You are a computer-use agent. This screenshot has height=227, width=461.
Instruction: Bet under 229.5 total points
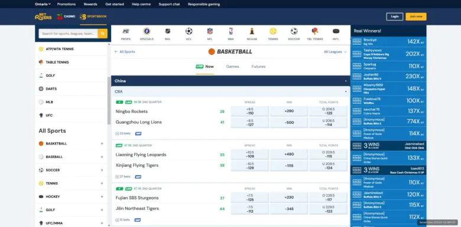click(x=329, y=209)
